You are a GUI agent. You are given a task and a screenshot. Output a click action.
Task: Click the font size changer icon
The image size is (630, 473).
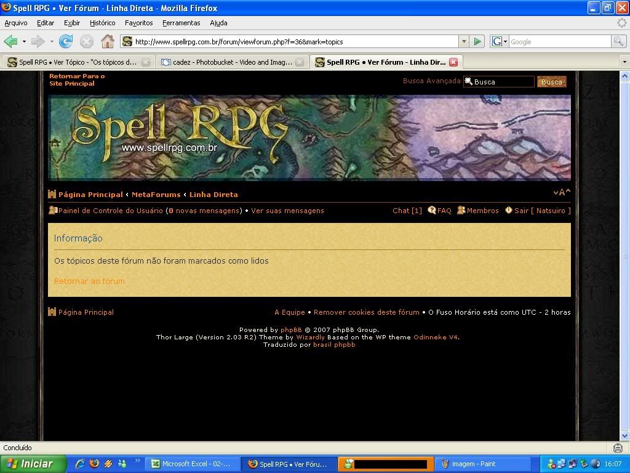(x=562, y=192)
